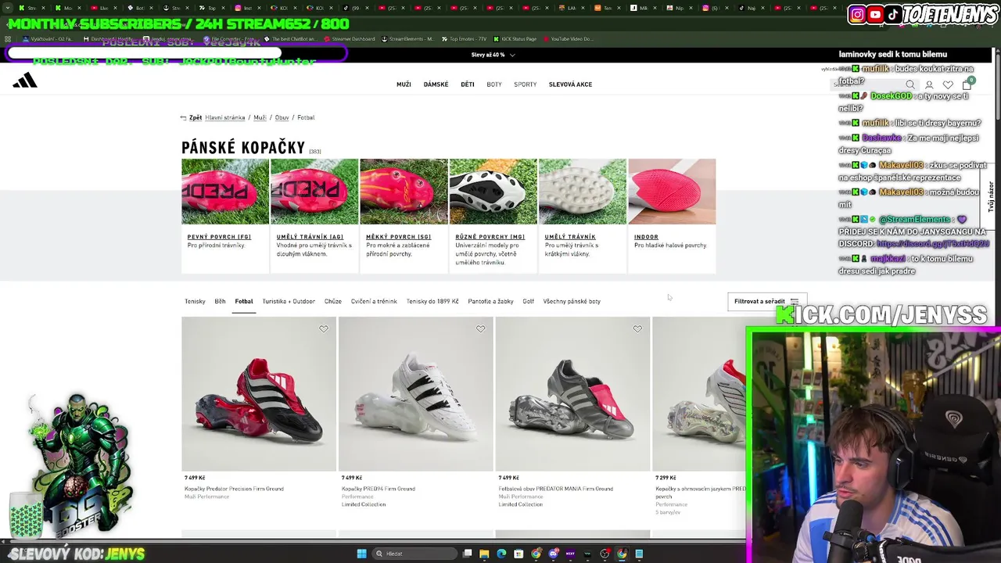Image resolution: width=1001 pixels, height=563 pixels.
Task: Open the DÁMSKÉ menu
Action: tap(436, 84)
